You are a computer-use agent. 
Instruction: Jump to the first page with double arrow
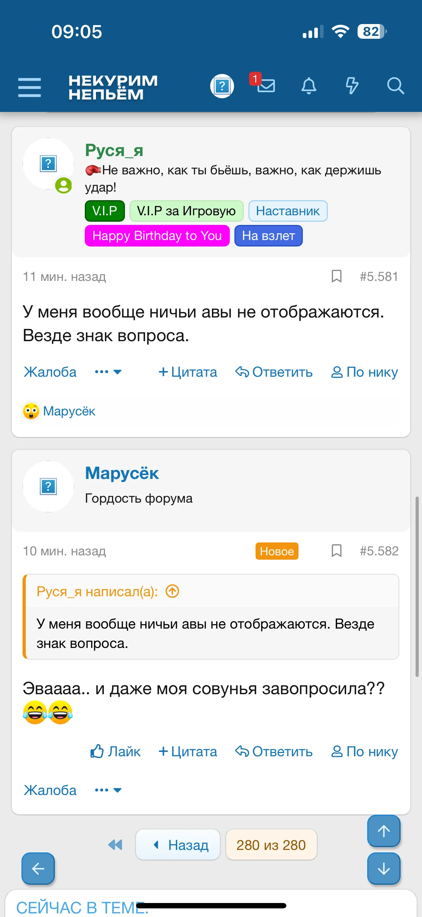tap(115, 845)
